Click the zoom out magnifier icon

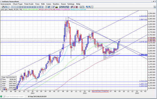point(90,7)
